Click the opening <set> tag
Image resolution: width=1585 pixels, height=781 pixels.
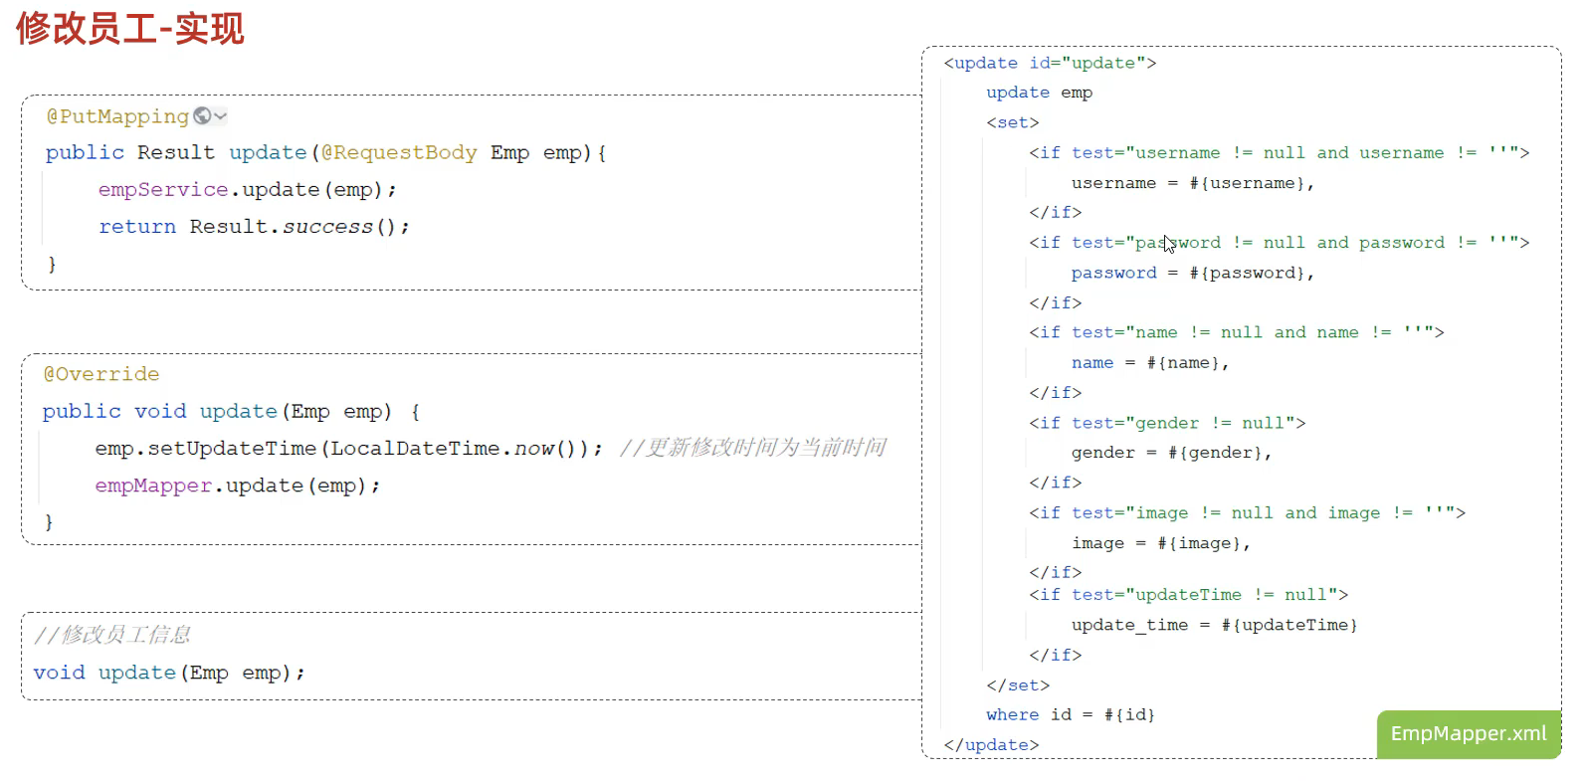1012,122
